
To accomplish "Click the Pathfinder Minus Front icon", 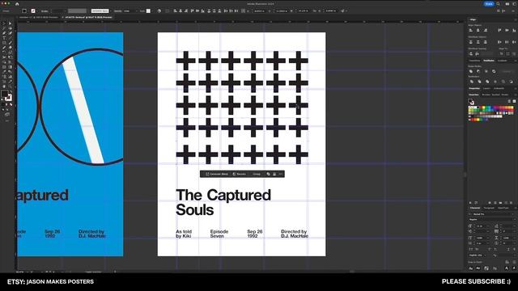I will [478, 71].
